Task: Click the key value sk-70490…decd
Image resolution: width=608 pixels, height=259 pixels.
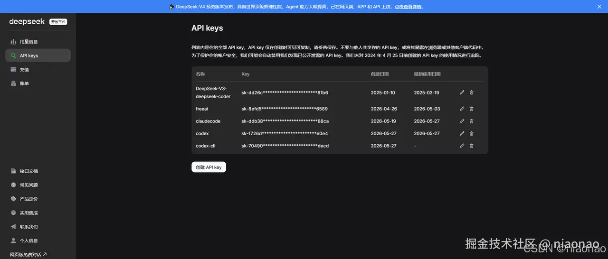Action: (x=285, y=146)
